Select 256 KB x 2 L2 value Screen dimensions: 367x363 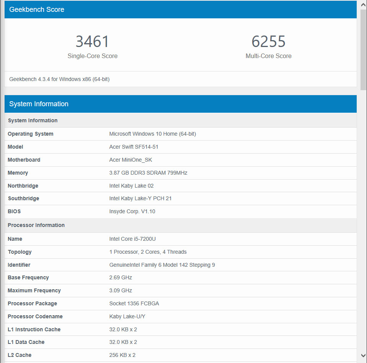pos(122,355)
